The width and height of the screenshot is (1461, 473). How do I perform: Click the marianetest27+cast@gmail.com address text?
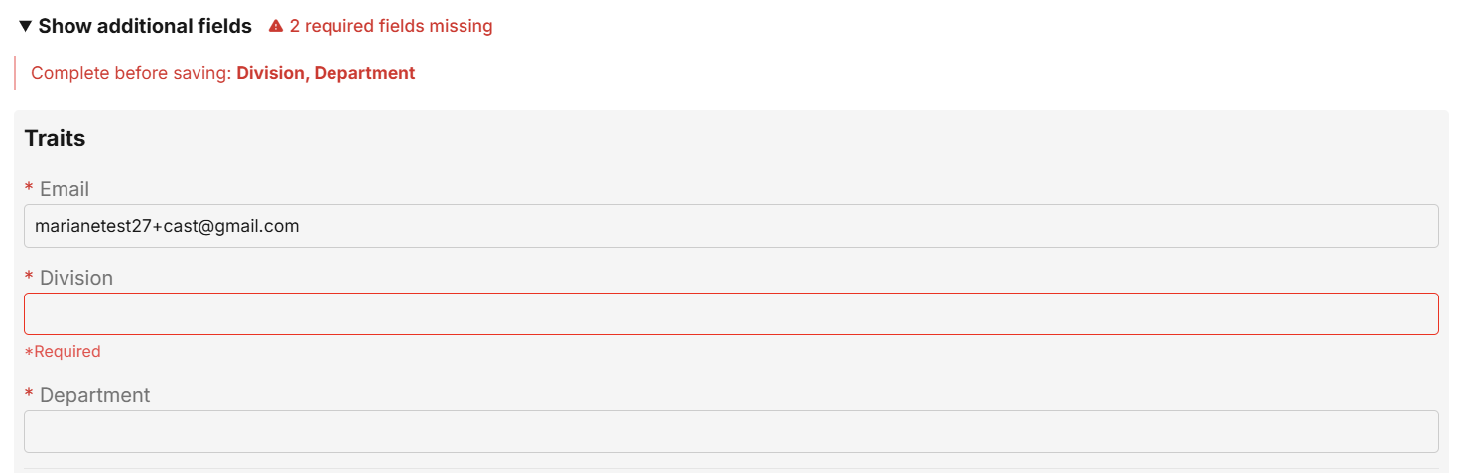[167, 226]
